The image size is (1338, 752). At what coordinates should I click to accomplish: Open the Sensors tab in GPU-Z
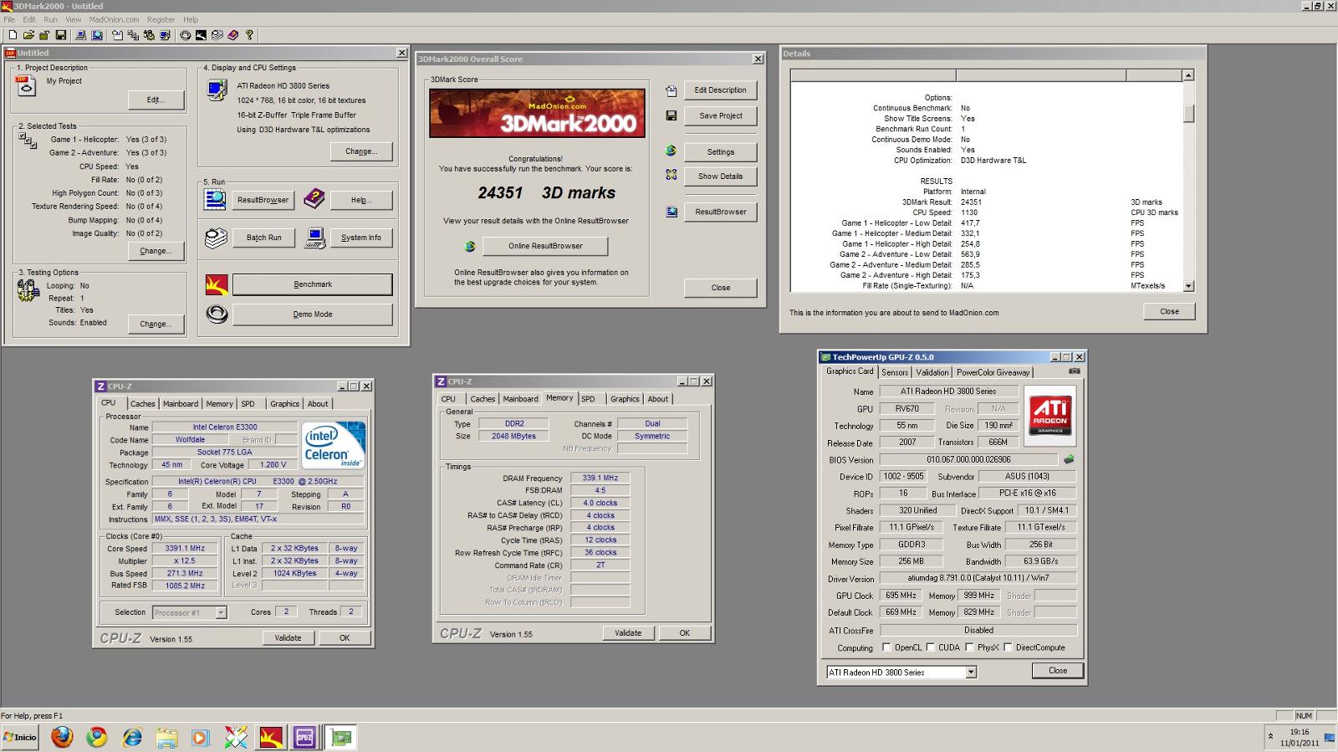(894, 372)
